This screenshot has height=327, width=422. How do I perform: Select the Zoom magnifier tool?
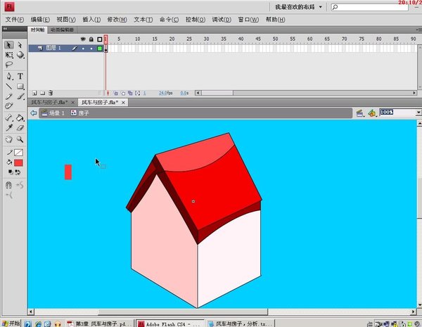(x=20, y=139)
